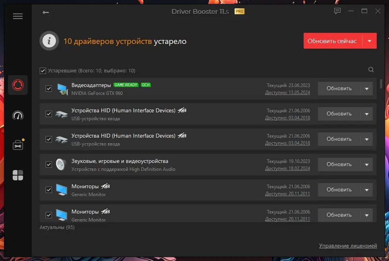Open the Доступно: 13.05.2024 link

coord(287,93)
